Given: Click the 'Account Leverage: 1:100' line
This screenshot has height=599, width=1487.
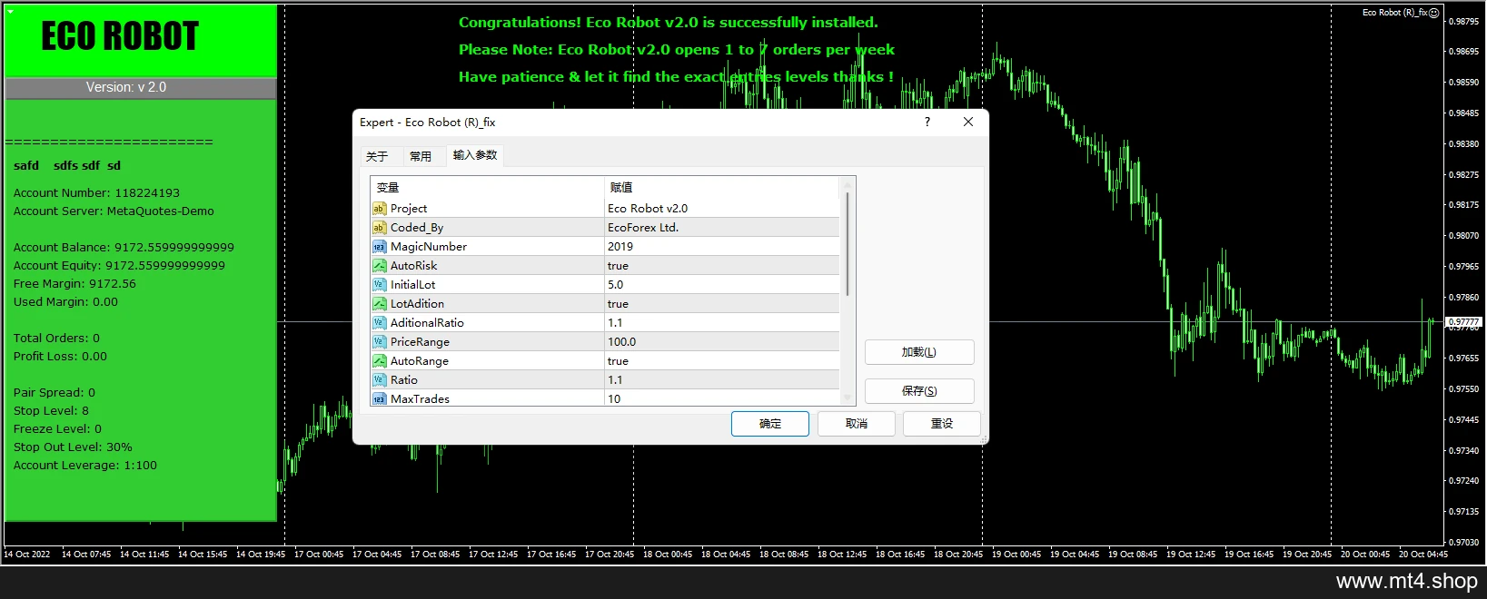Looking at the screenshot, I should point(85,466).
